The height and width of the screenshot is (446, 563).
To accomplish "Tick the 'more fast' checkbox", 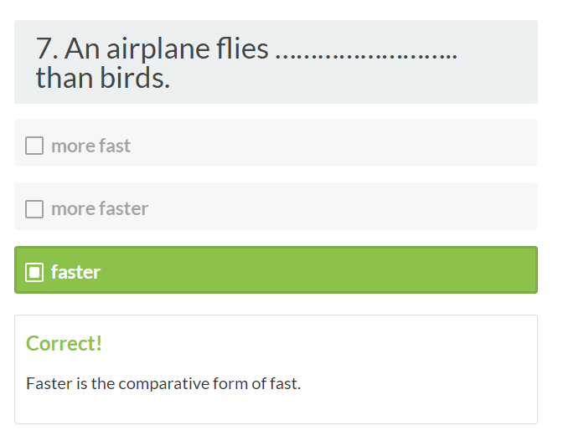I will [x=34, y=146].
